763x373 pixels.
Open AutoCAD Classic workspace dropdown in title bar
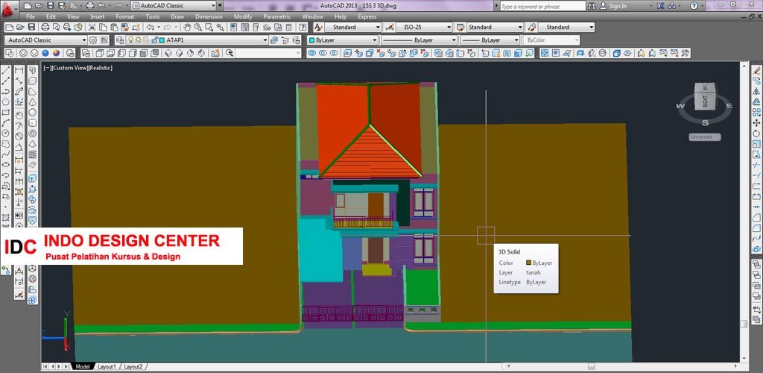tap(174, 6)
